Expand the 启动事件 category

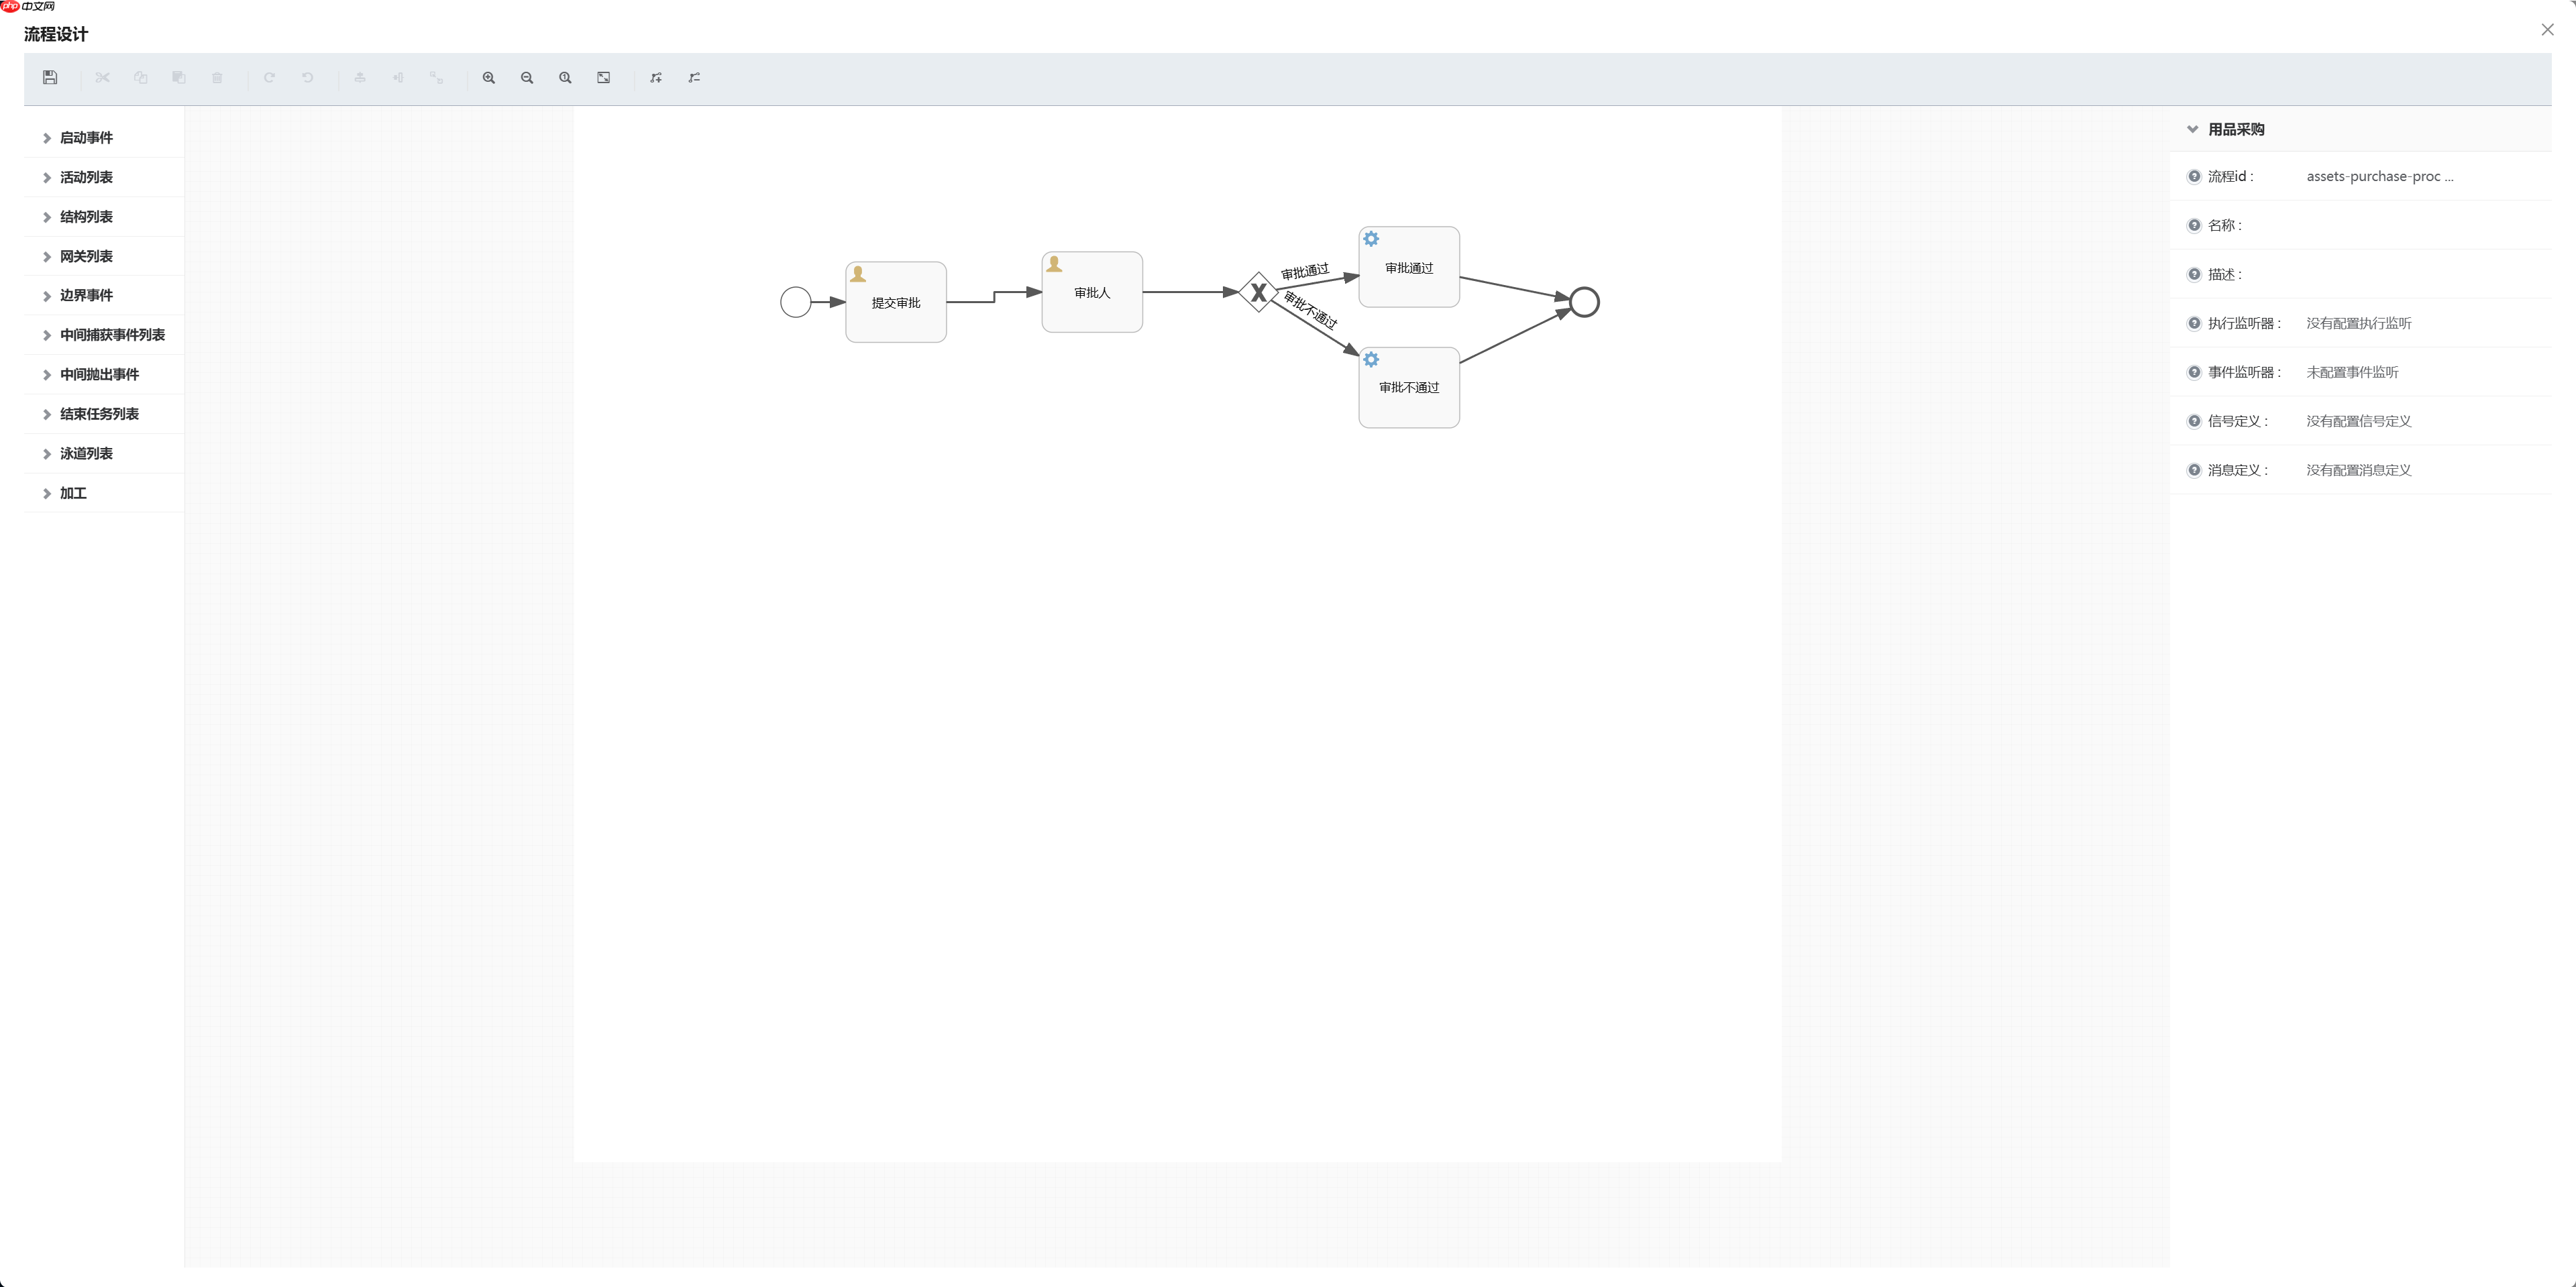click(x=85, y=137)
